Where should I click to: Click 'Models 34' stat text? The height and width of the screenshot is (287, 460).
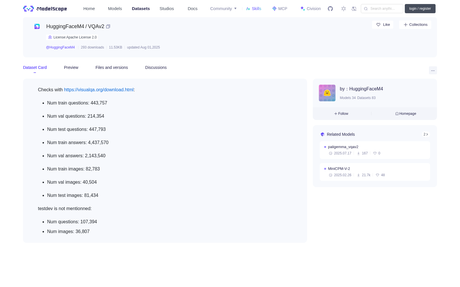coord(348,98)
